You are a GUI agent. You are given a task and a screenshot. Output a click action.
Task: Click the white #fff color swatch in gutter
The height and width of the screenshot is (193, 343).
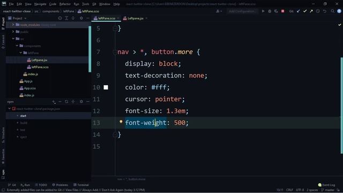(x=106, y=87)
